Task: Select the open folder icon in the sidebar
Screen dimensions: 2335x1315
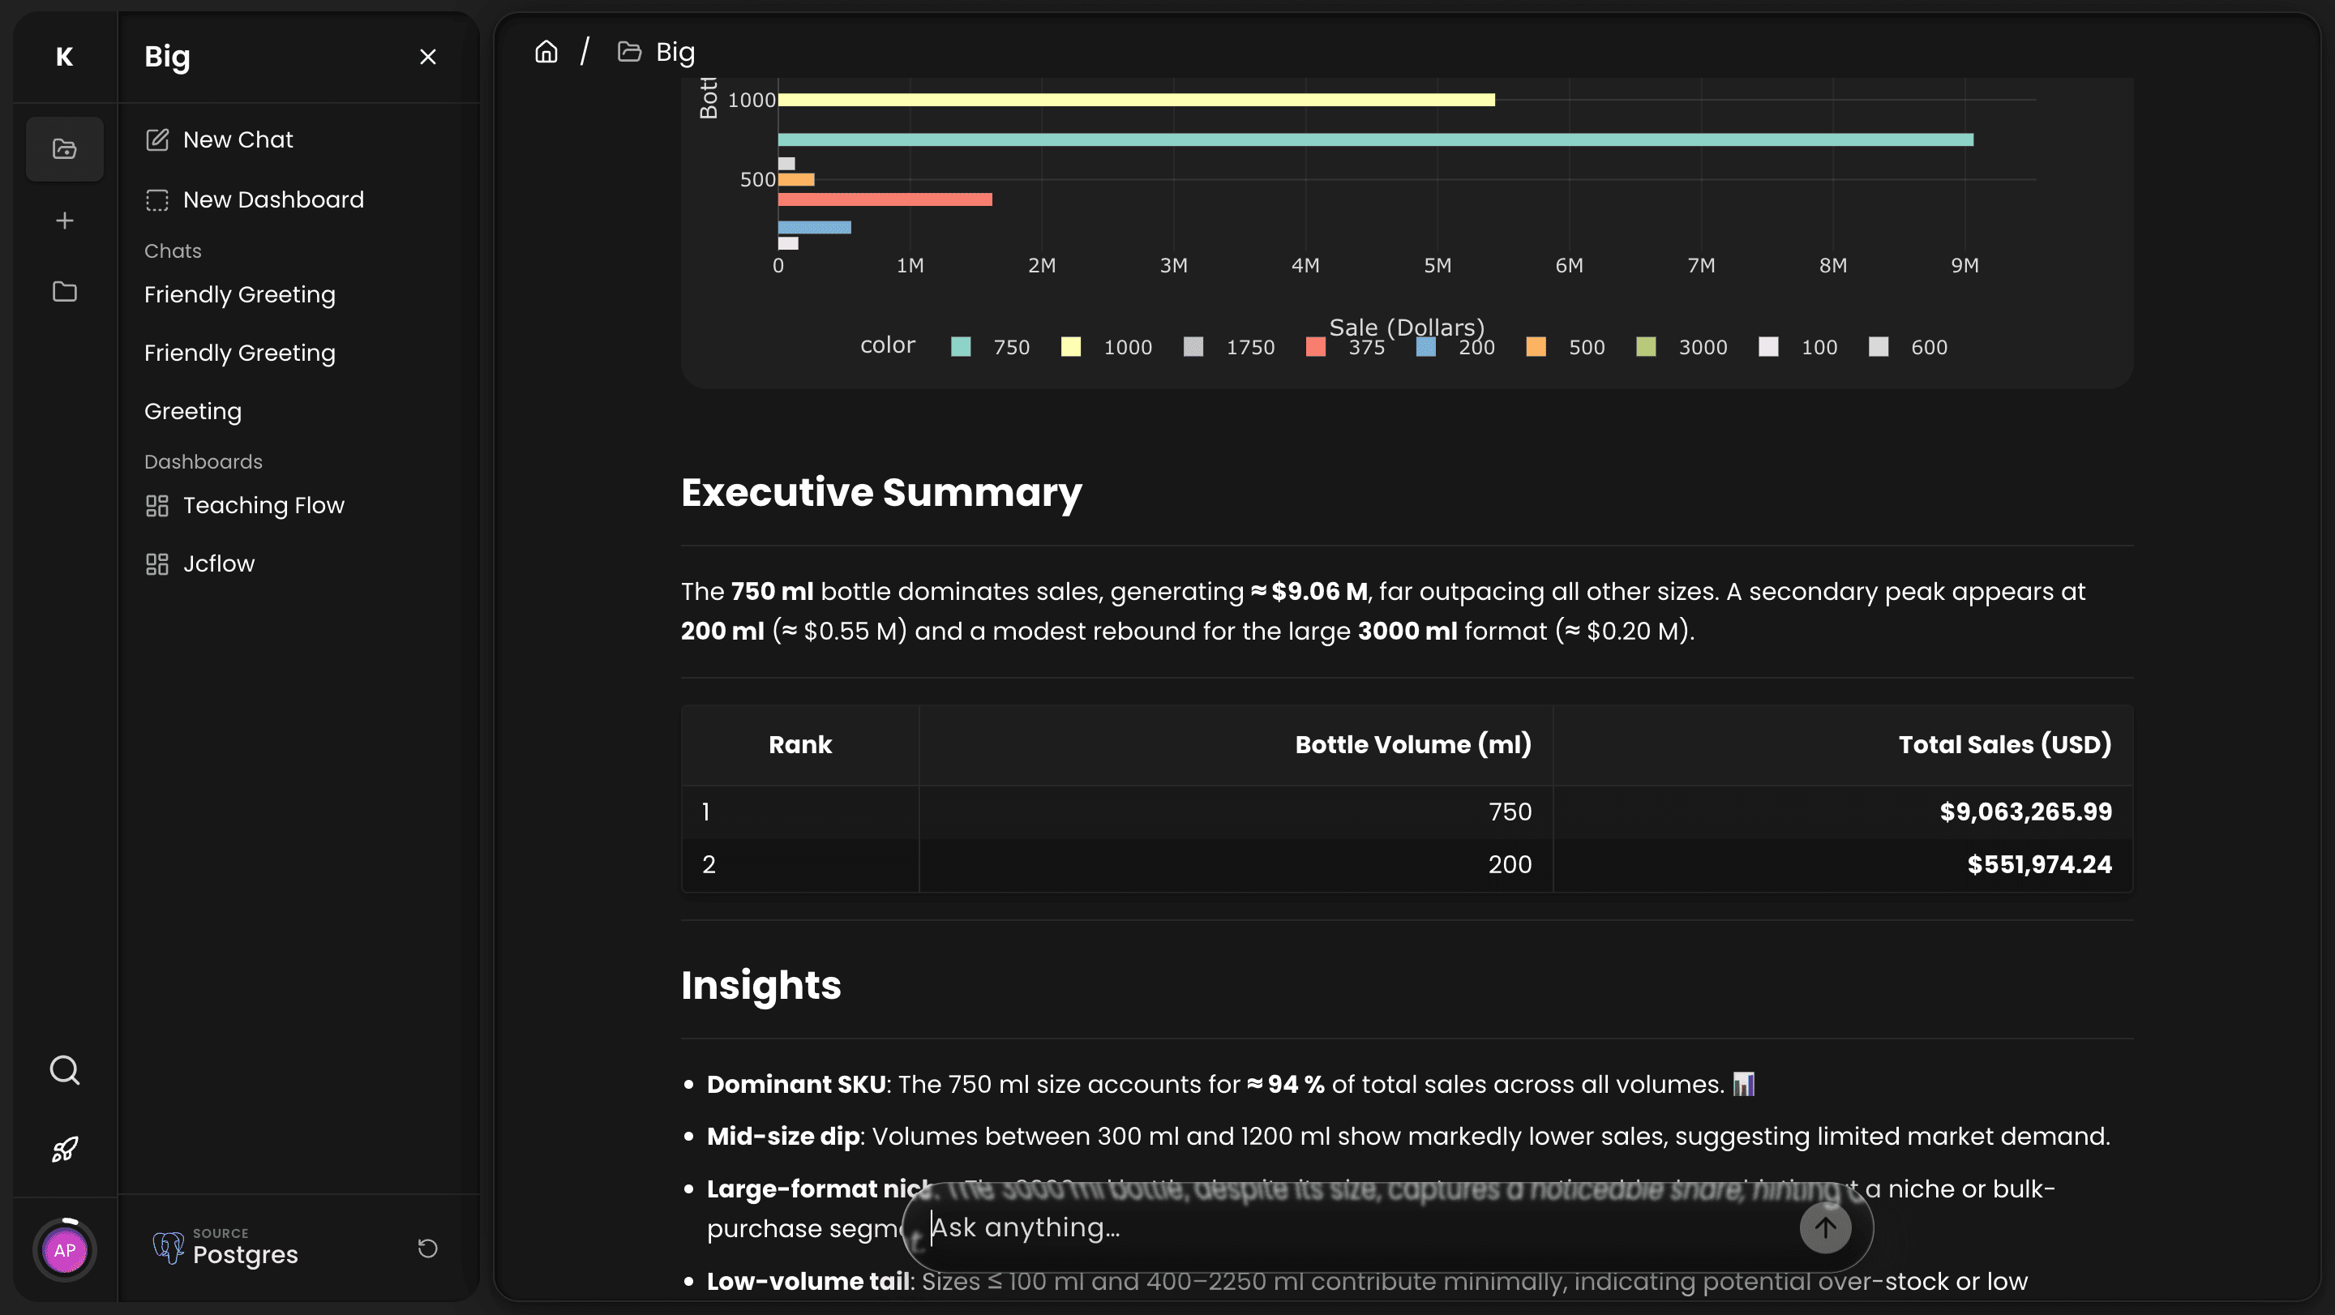Action: [64, 148]
